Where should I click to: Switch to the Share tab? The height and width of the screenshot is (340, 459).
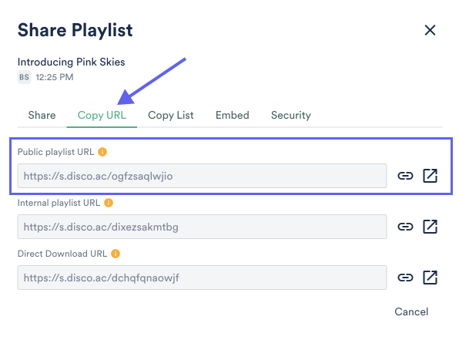pos(42,115)
